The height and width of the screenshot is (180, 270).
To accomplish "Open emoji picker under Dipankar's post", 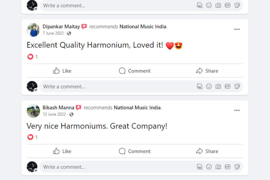I will click(209, 86).
